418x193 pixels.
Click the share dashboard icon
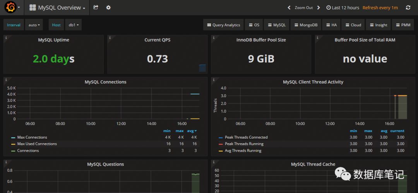pos(96,7)
